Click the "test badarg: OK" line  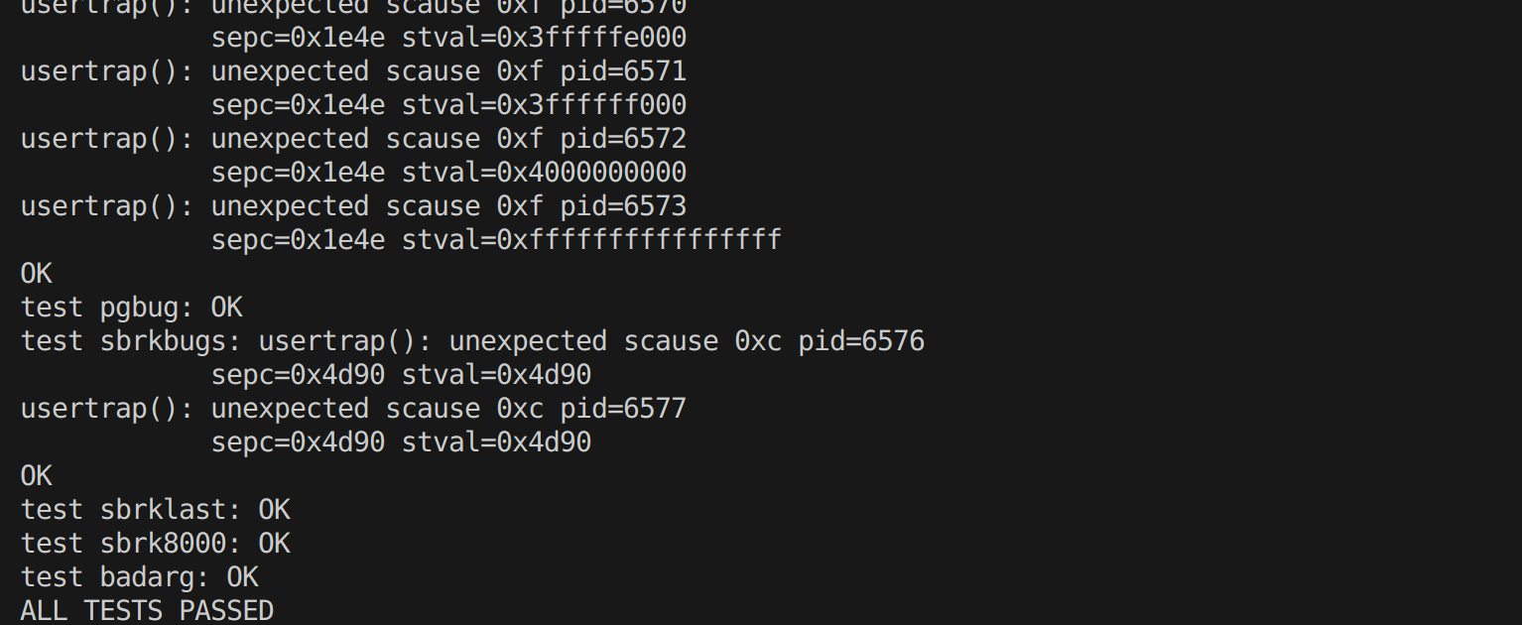pyautogui.click(x=139, y=577)
